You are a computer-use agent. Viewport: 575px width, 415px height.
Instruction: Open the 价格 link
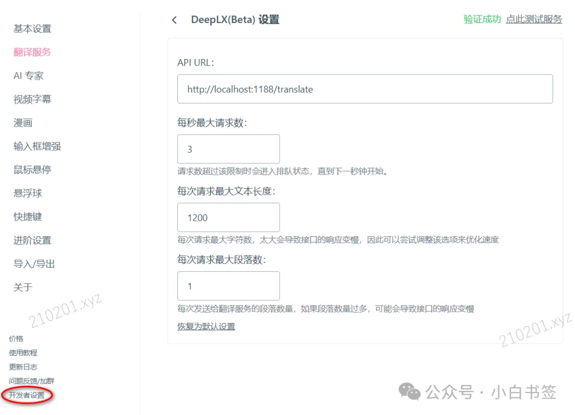click(16, 339)
